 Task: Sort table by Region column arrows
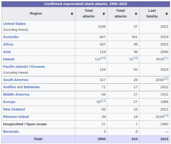(72, 14)
